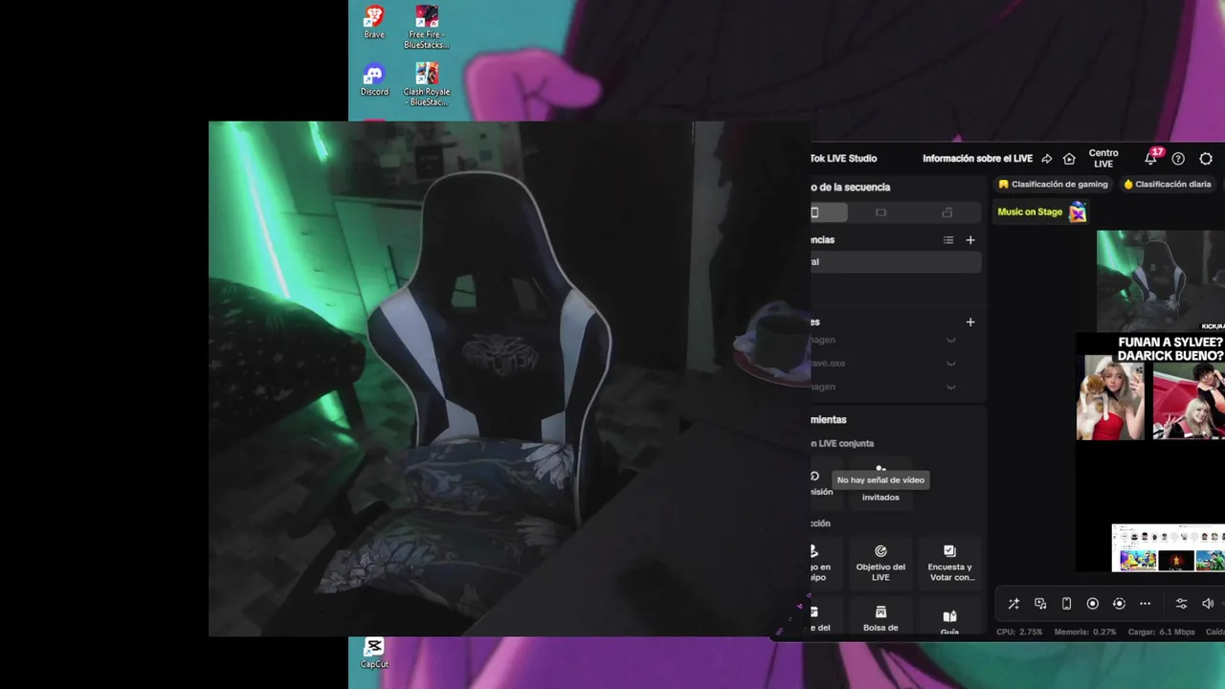Click the clip capture icon in bottom toolbar

pyautogui.click(x=1119, y=604)
